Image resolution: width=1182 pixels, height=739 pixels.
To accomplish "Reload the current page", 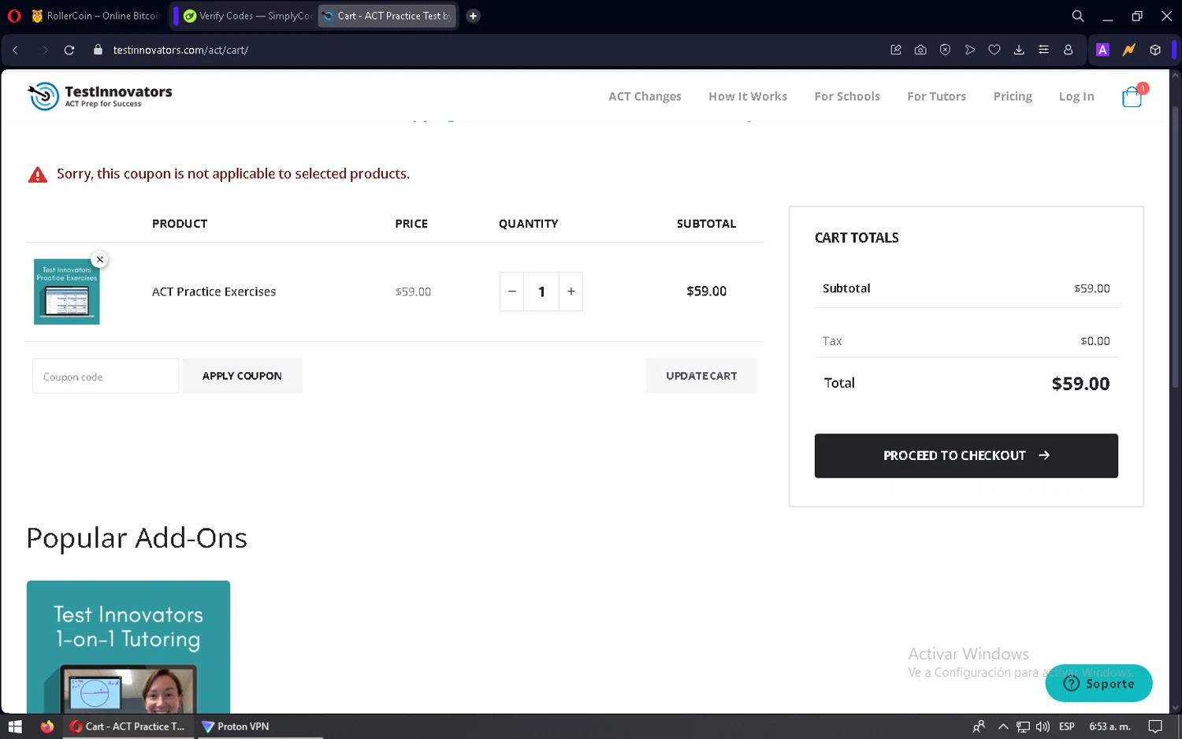I will pyautogui.click(x=69, y=50).
